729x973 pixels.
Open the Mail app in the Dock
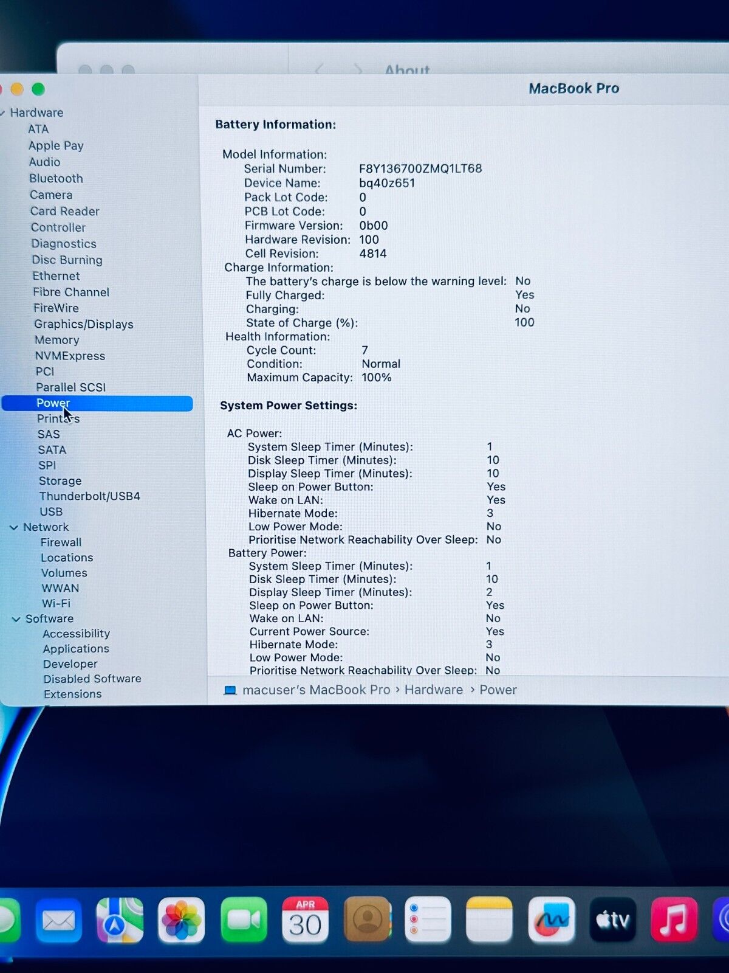point(58,921)
